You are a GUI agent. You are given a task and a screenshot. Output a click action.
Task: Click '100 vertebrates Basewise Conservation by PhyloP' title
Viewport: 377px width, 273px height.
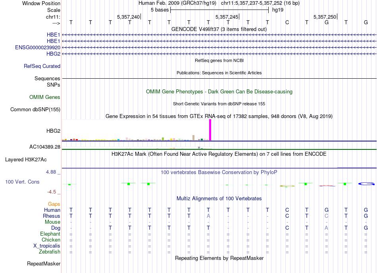pyautogui.click(x=219, y=172)
